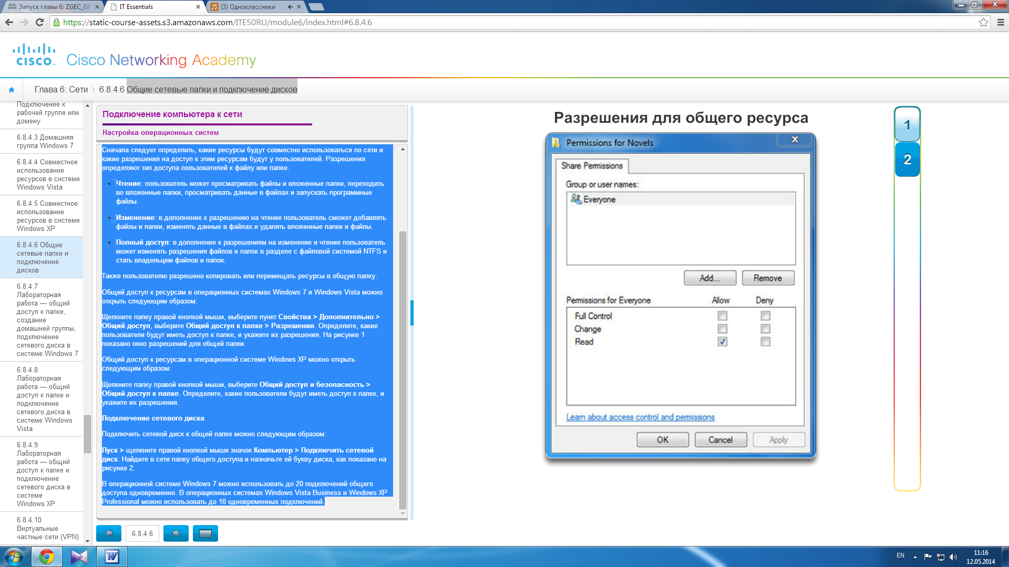Reload the page with refresh icon
This screenshot has height=567, width=1009.
pos(39,22)
